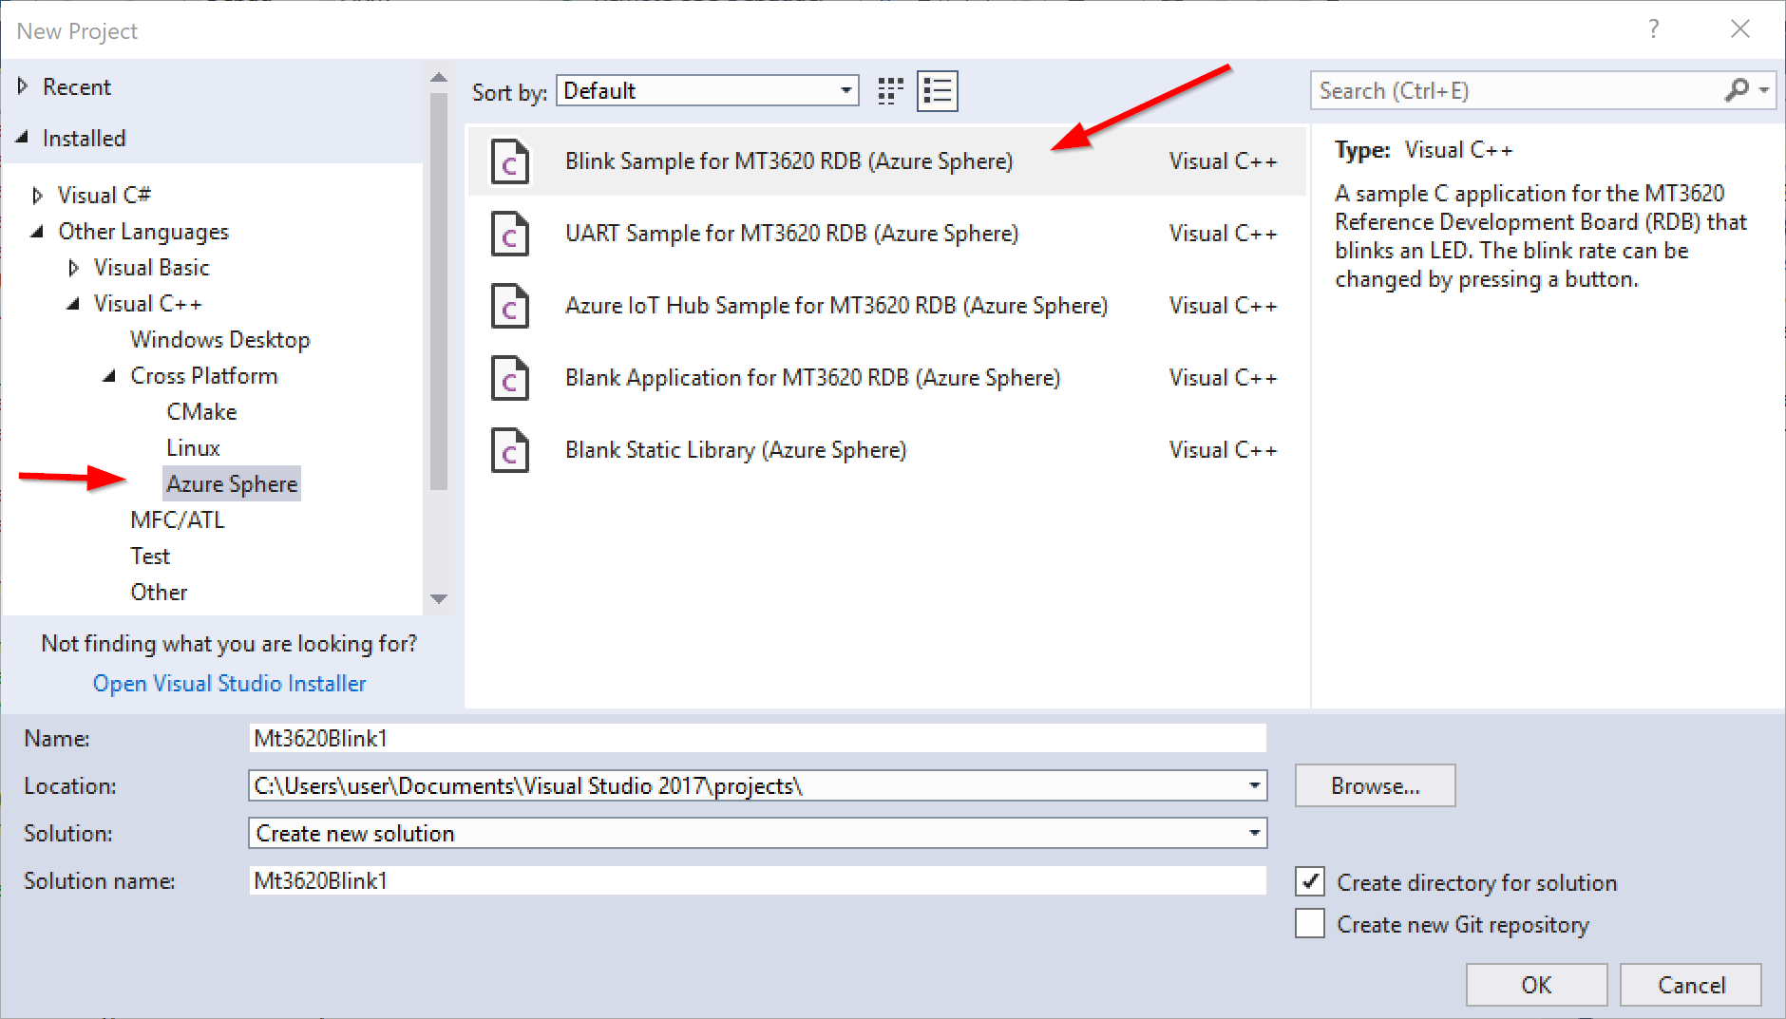
Task: Expand the Visual C# node
Action: [37, 196]
